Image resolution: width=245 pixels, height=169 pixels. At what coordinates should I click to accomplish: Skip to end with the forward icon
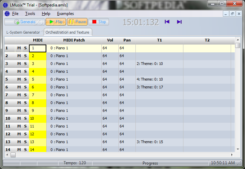click(x=179, y=22)
